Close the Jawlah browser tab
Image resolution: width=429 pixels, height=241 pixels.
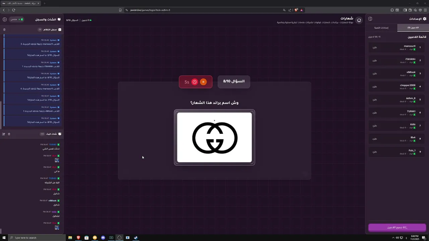pyautogui.click(x=39, y=3)
